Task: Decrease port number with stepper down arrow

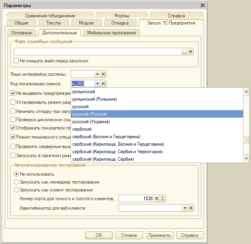Action: 163,200
